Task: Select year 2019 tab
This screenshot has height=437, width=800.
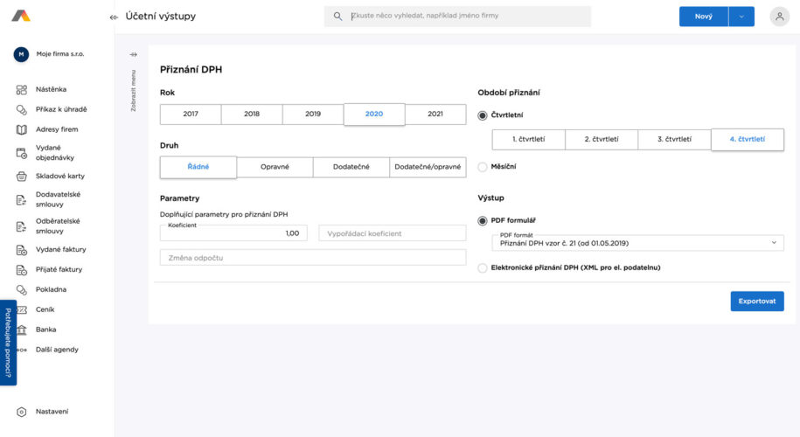Action: [313, 114]
